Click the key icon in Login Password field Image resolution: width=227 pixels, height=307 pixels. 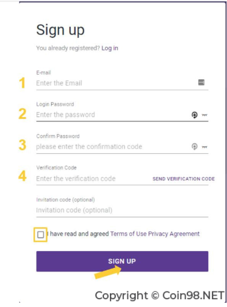click(204, 115)
